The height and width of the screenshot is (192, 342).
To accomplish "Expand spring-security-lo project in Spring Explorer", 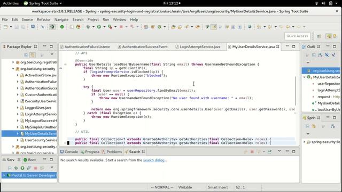I will [305, 142].
